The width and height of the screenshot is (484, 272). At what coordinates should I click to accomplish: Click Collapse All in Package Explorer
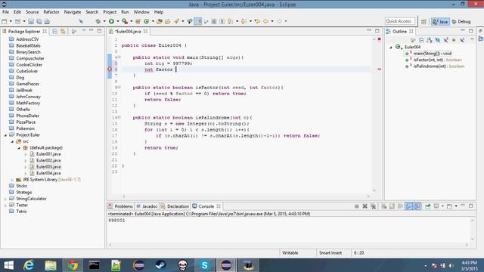(55, 32)
